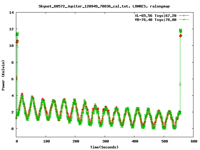Screen dimensions: 200x150
Task: Click y-axis tick label 6
Action: [12, 79]
